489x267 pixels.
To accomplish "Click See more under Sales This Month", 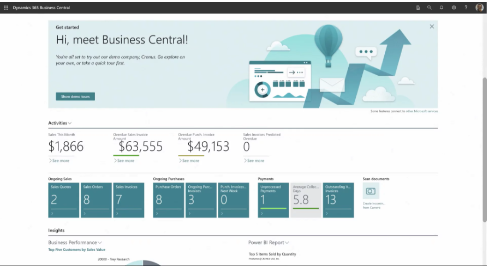I will point(59,161).
